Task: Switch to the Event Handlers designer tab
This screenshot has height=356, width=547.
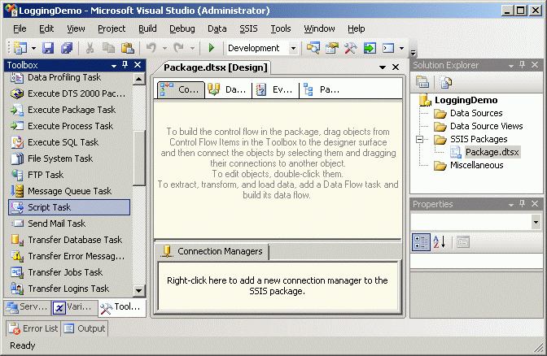Action: pyautogui.click(x=275, y=90)
